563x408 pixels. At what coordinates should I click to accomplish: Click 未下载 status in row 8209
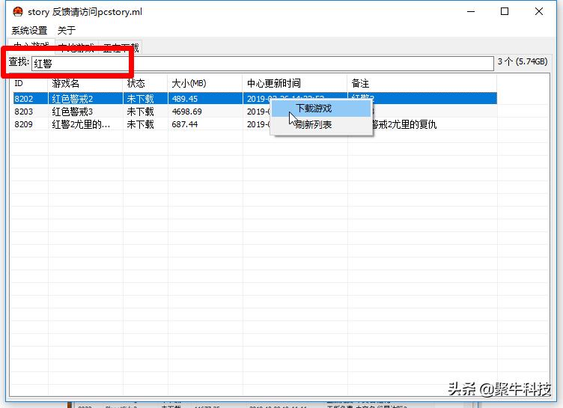141,124
